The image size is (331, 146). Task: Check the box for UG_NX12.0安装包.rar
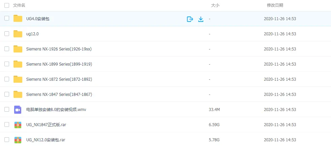coord(7,140)
